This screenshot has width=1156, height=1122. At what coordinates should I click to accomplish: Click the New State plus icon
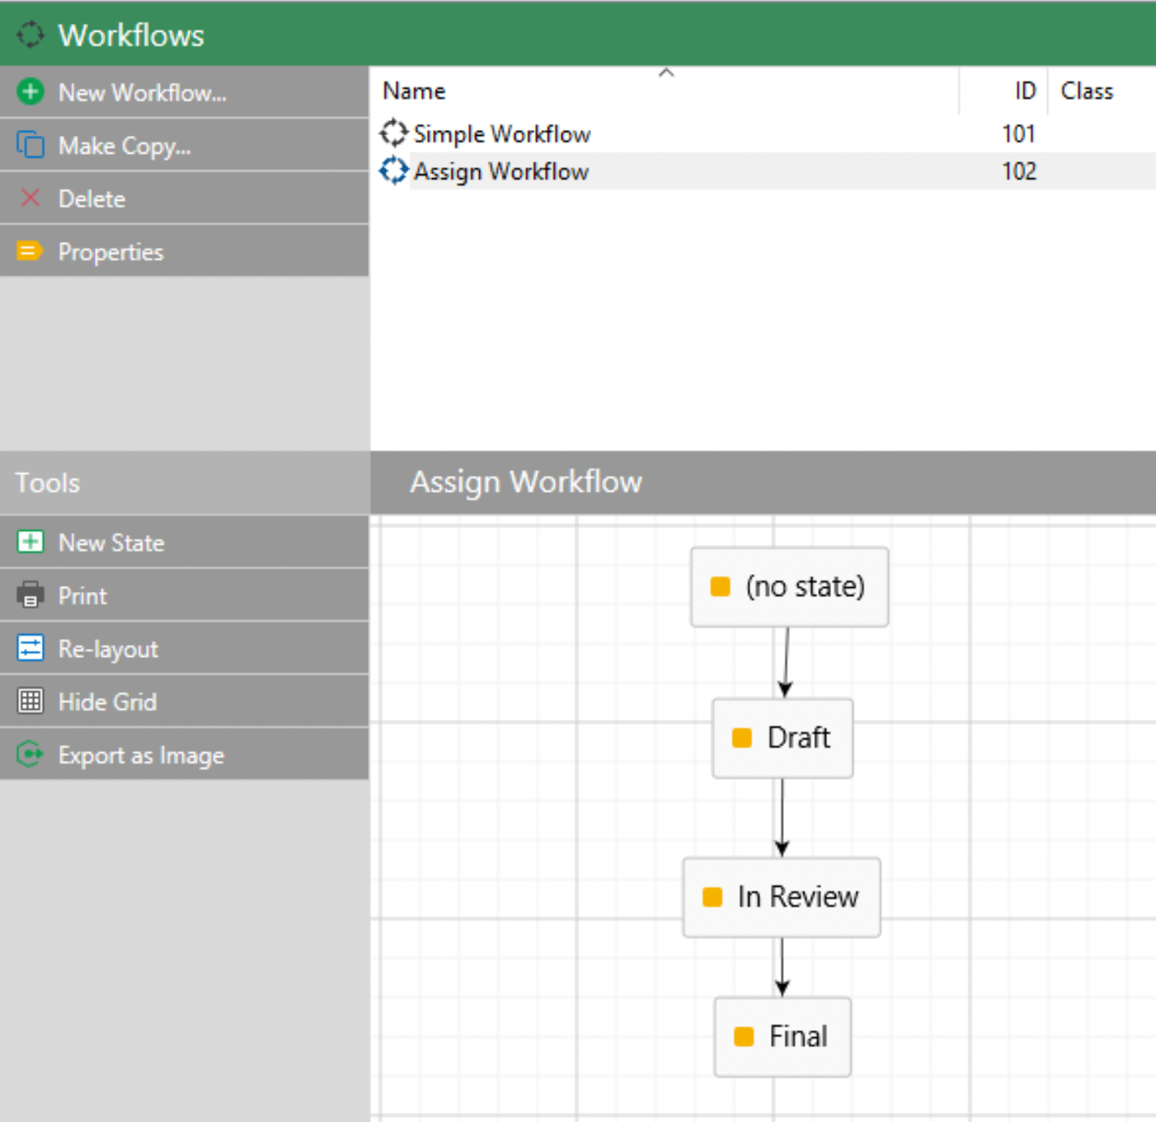(30, 542)
